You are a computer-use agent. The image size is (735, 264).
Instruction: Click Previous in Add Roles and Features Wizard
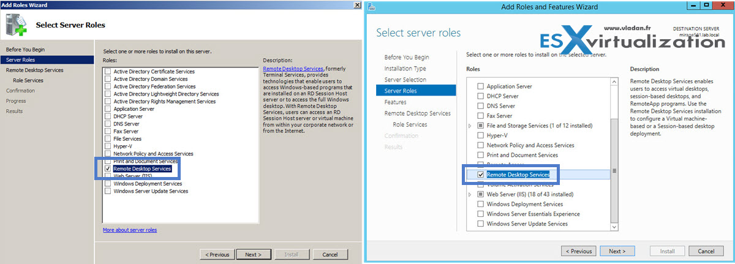point(579,251)
